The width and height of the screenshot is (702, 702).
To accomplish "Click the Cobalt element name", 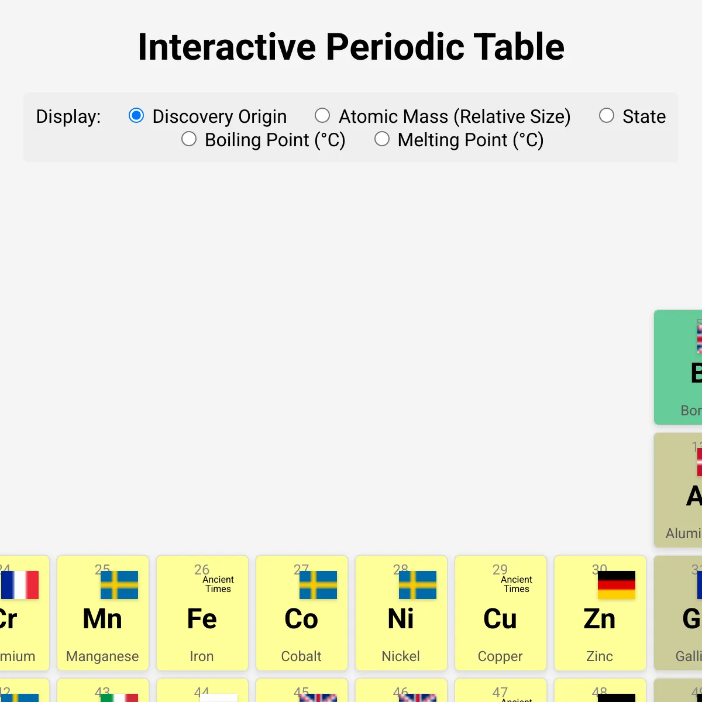I will pyautogui.click(x=301, y=656).
